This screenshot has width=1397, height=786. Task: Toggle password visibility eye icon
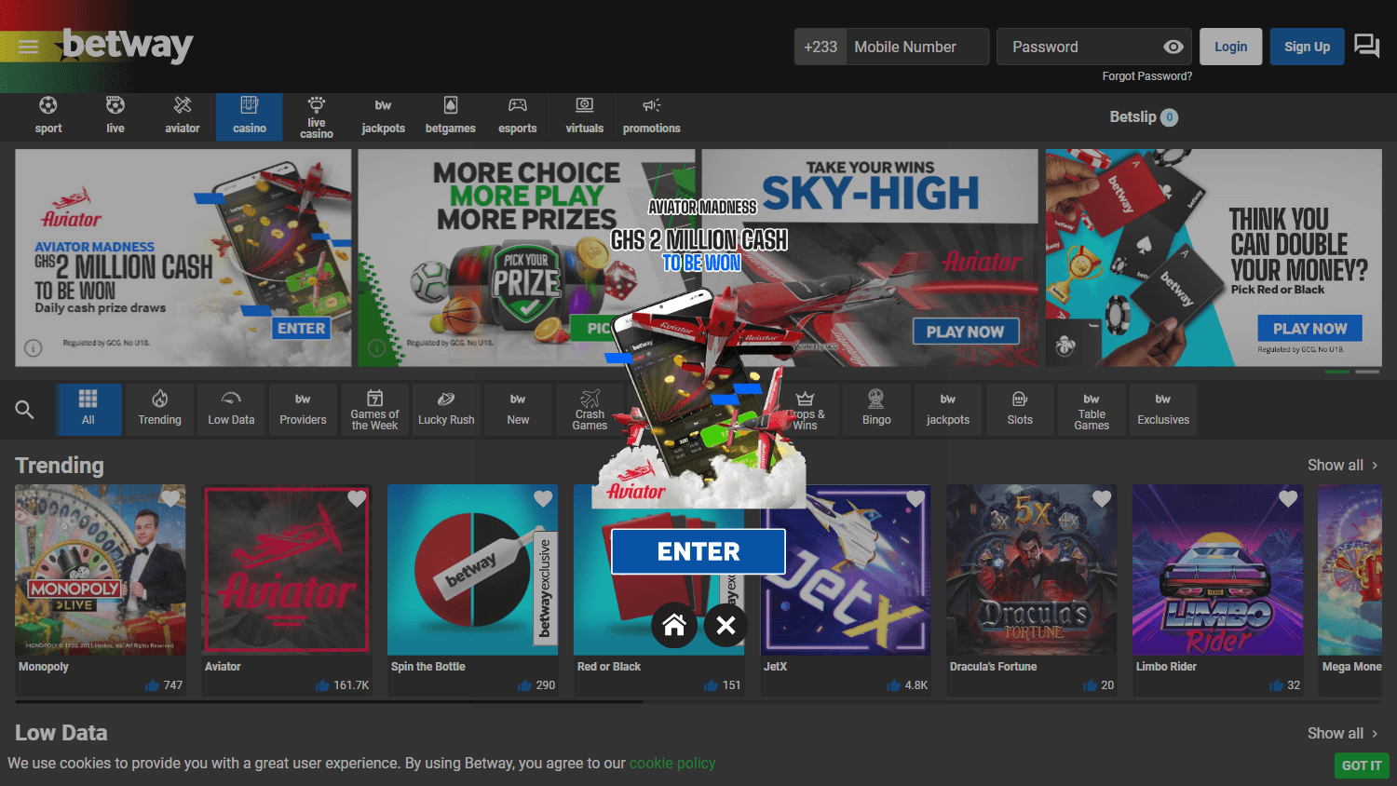coord(1173,47)
